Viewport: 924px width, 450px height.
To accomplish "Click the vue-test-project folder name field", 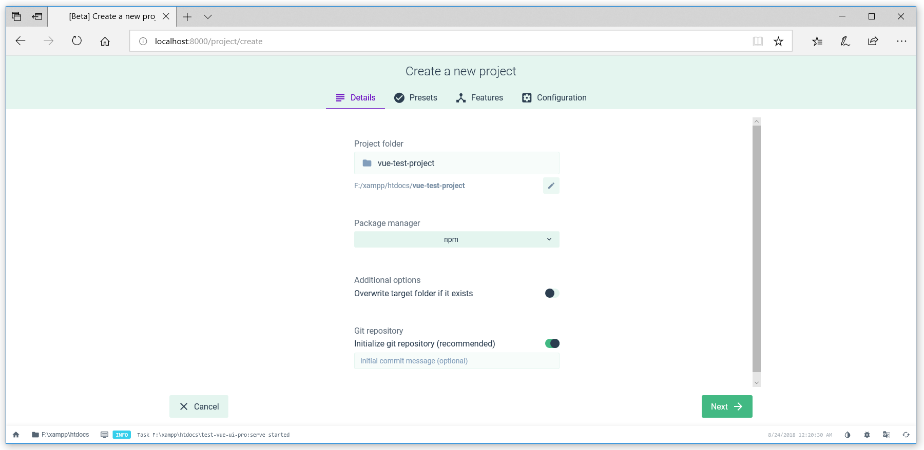I will (456, 163).
